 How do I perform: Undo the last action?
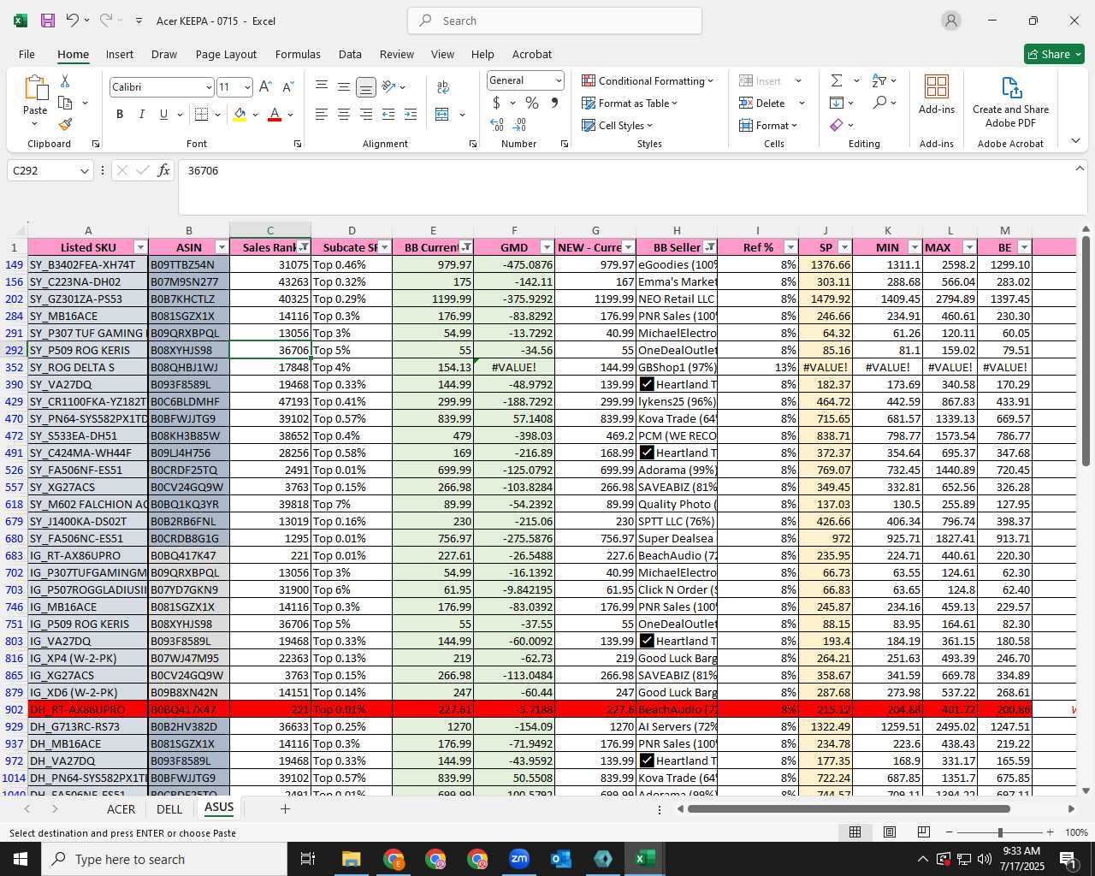click(x=73, y=21)
